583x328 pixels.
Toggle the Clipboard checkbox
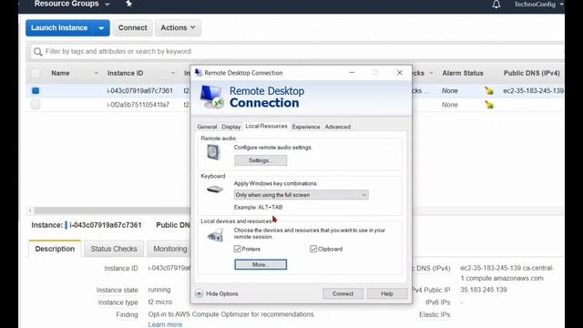[313, 249]
